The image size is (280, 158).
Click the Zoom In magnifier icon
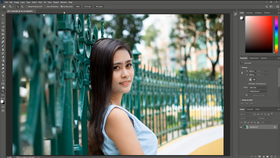pos(18,7)
